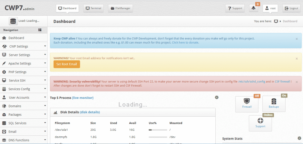
Task: Click the notifications bell icon
Action: [254, 8]
